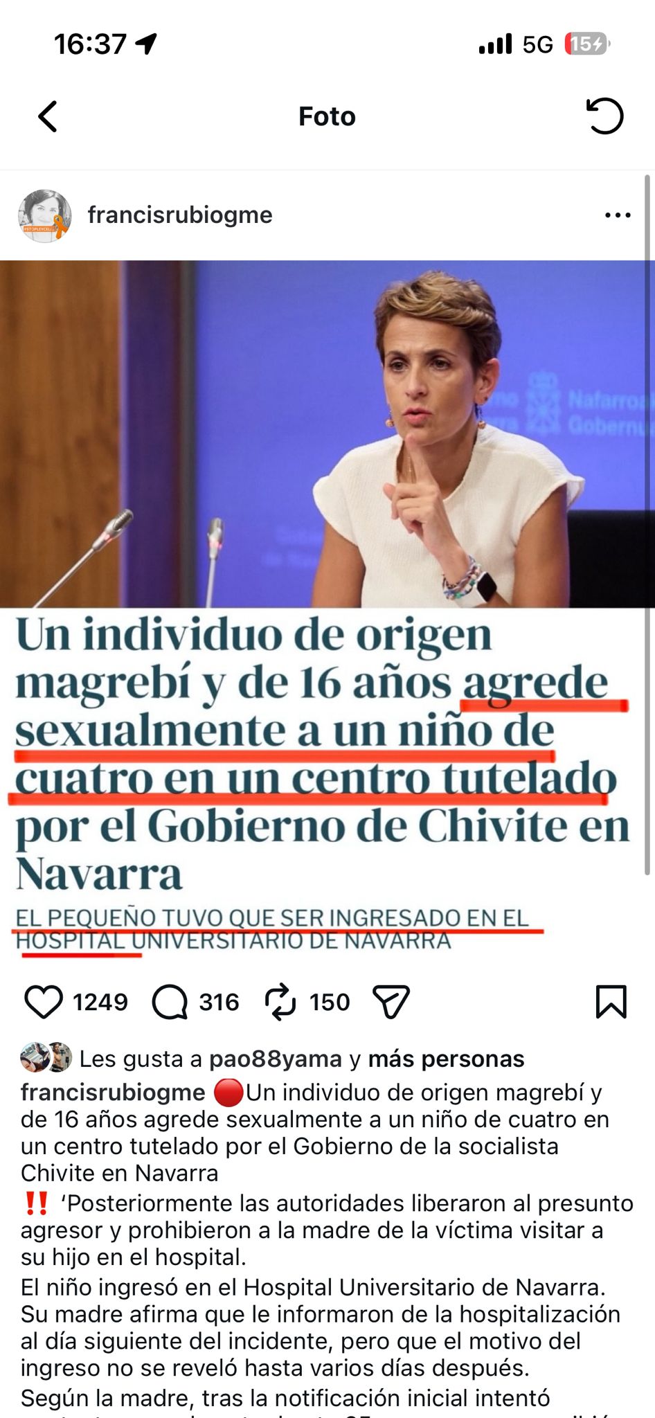This screenshot has height=1418, width=655.
Task: Like the post with heart icon
Action: tap(44, 1002)
